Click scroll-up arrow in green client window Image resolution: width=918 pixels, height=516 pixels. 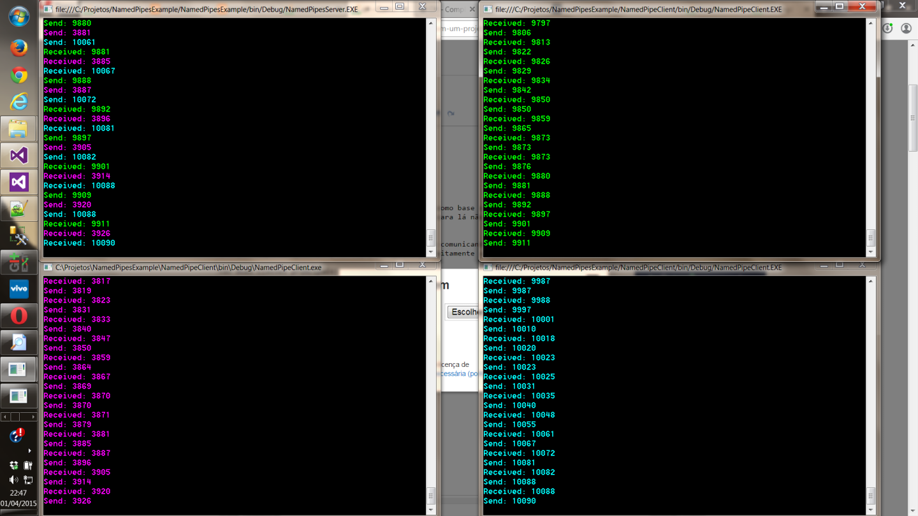(871, 24)
